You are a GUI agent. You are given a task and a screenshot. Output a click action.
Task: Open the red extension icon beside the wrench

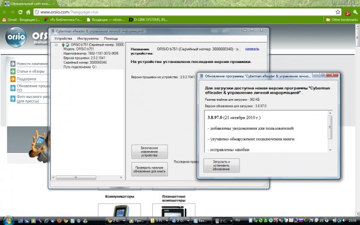(x=348, y=13)
